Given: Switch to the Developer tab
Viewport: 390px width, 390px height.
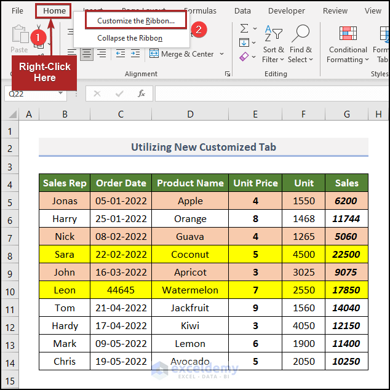Looking at the screenshot, I should click(x=286, y=10).
